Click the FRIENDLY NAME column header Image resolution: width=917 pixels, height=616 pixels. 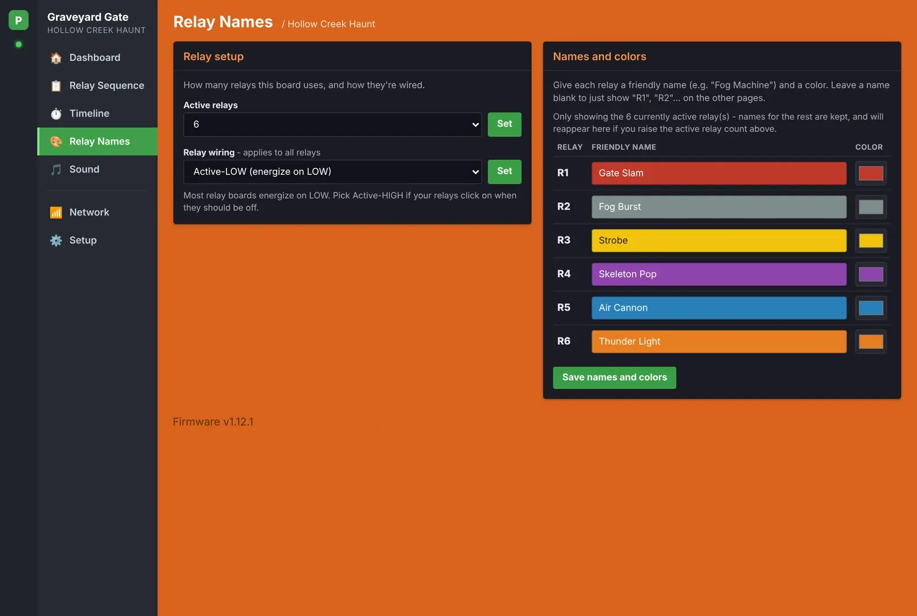click(x=624, y=147)
